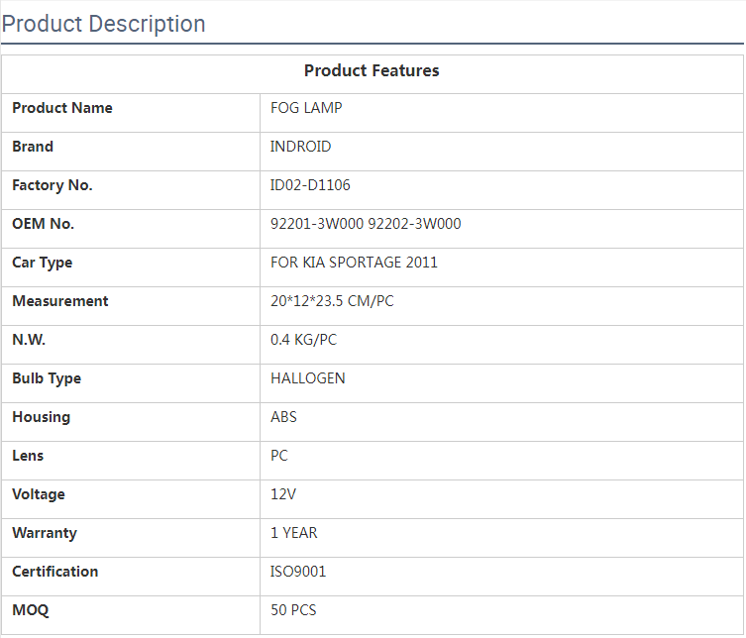Click the ABS housing value
Screen dimensions: 746x638
pos(283,417)
